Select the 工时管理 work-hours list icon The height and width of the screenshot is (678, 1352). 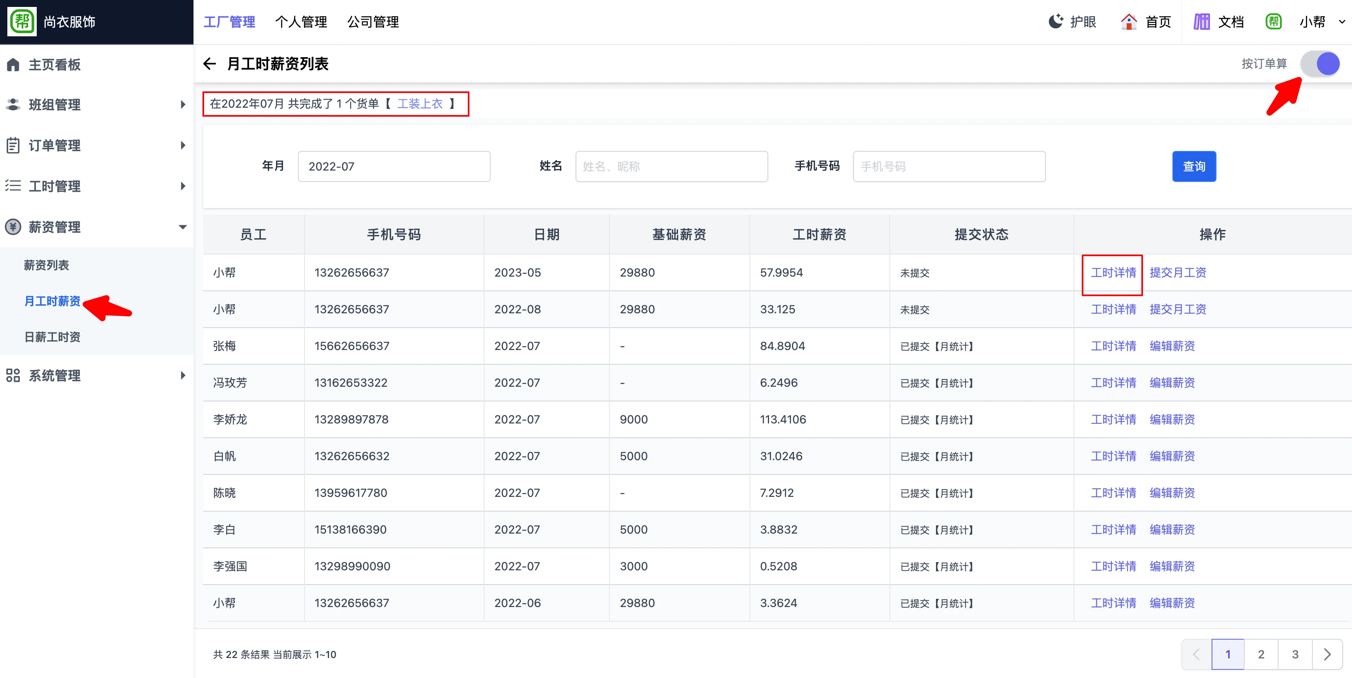click(x=13, y=186)
